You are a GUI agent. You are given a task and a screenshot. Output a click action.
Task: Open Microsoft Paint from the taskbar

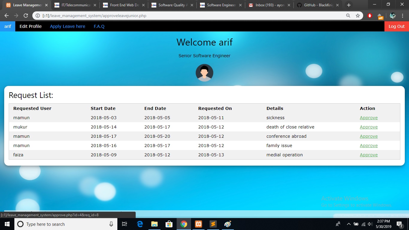(x=228, y=224)
